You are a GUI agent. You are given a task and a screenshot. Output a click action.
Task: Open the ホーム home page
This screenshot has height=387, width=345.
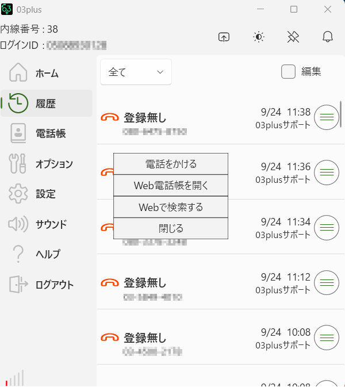[46, 73]
